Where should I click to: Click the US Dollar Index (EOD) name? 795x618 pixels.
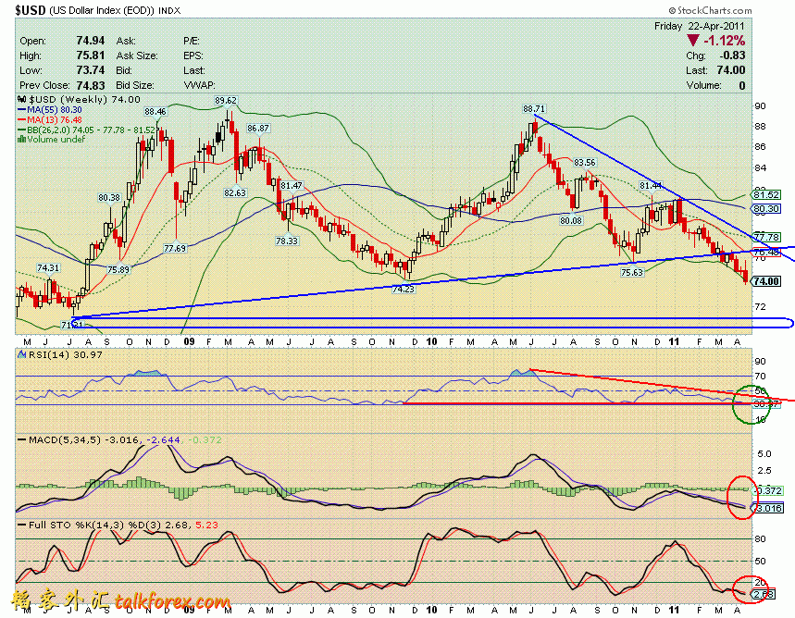102,10
